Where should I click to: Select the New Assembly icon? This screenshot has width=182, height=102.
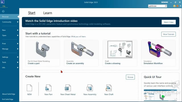click(x=90, y=88)
